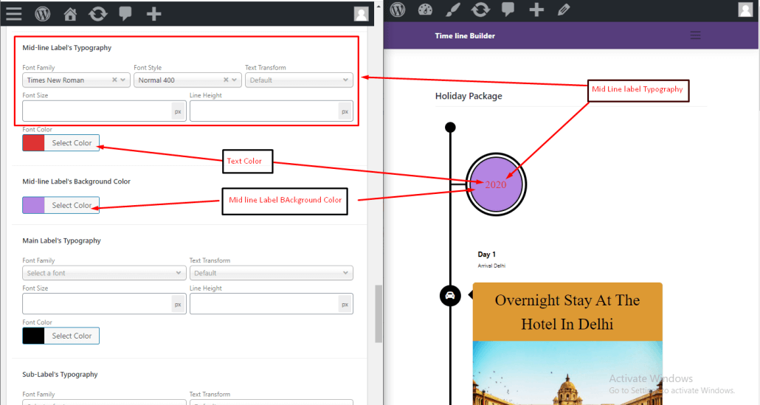Click Select Color for Mid-line background color
Viewport: 760px width, 405px height.
coord(72,205)
